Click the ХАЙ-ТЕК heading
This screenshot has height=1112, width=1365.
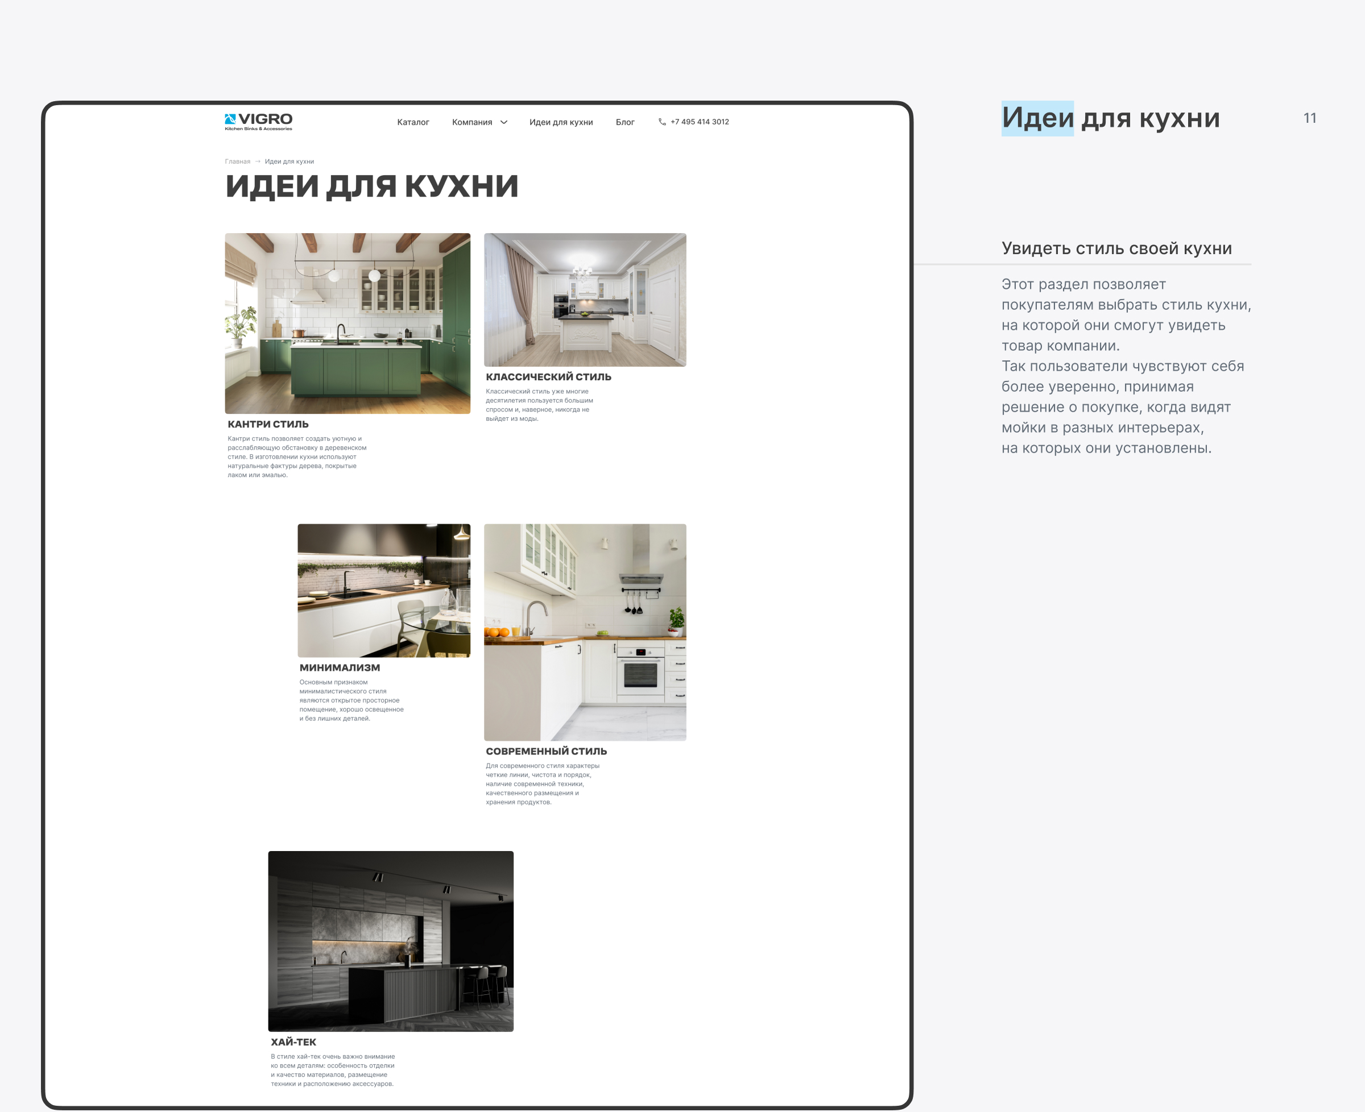pos(293,1042)
